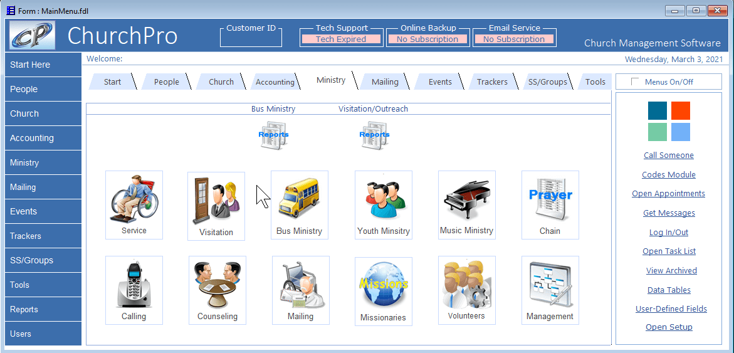Switch to the Start tab
The width and height of the screenshot is (734, 353).
pos(112,82)
